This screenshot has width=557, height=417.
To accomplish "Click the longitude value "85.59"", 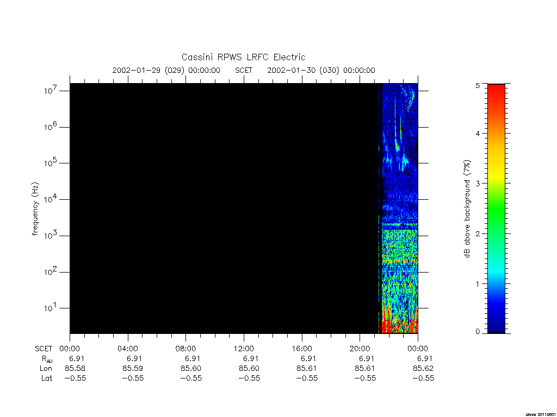I will [133, 369].
